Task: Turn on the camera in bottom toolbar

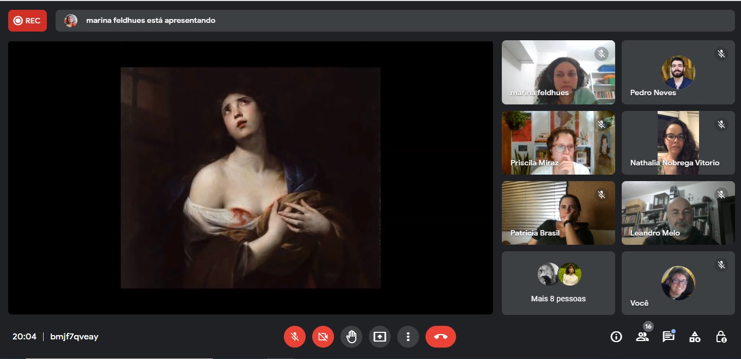Action: (x=323, y=337)
